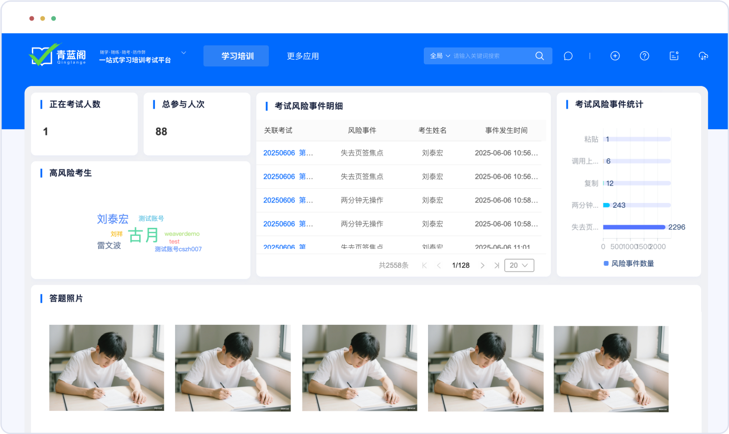The image size is (729, 434).
Task: Go to next page arrow
Action: 482,265
